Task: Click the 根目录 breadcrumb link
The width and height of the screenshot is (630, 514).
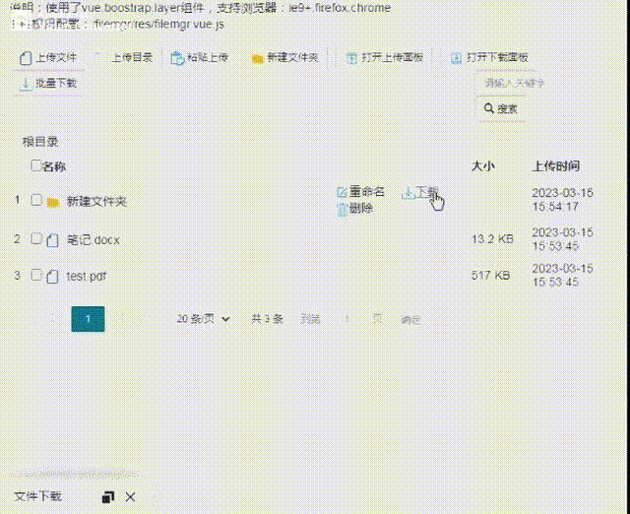Action: click(40, 142)
